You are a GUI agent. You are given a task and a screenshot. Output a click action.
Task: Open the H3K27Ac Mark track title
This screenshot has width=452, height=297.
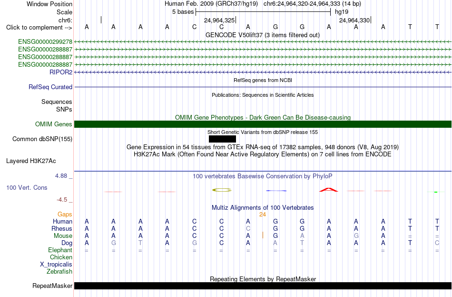pos(262,154)
